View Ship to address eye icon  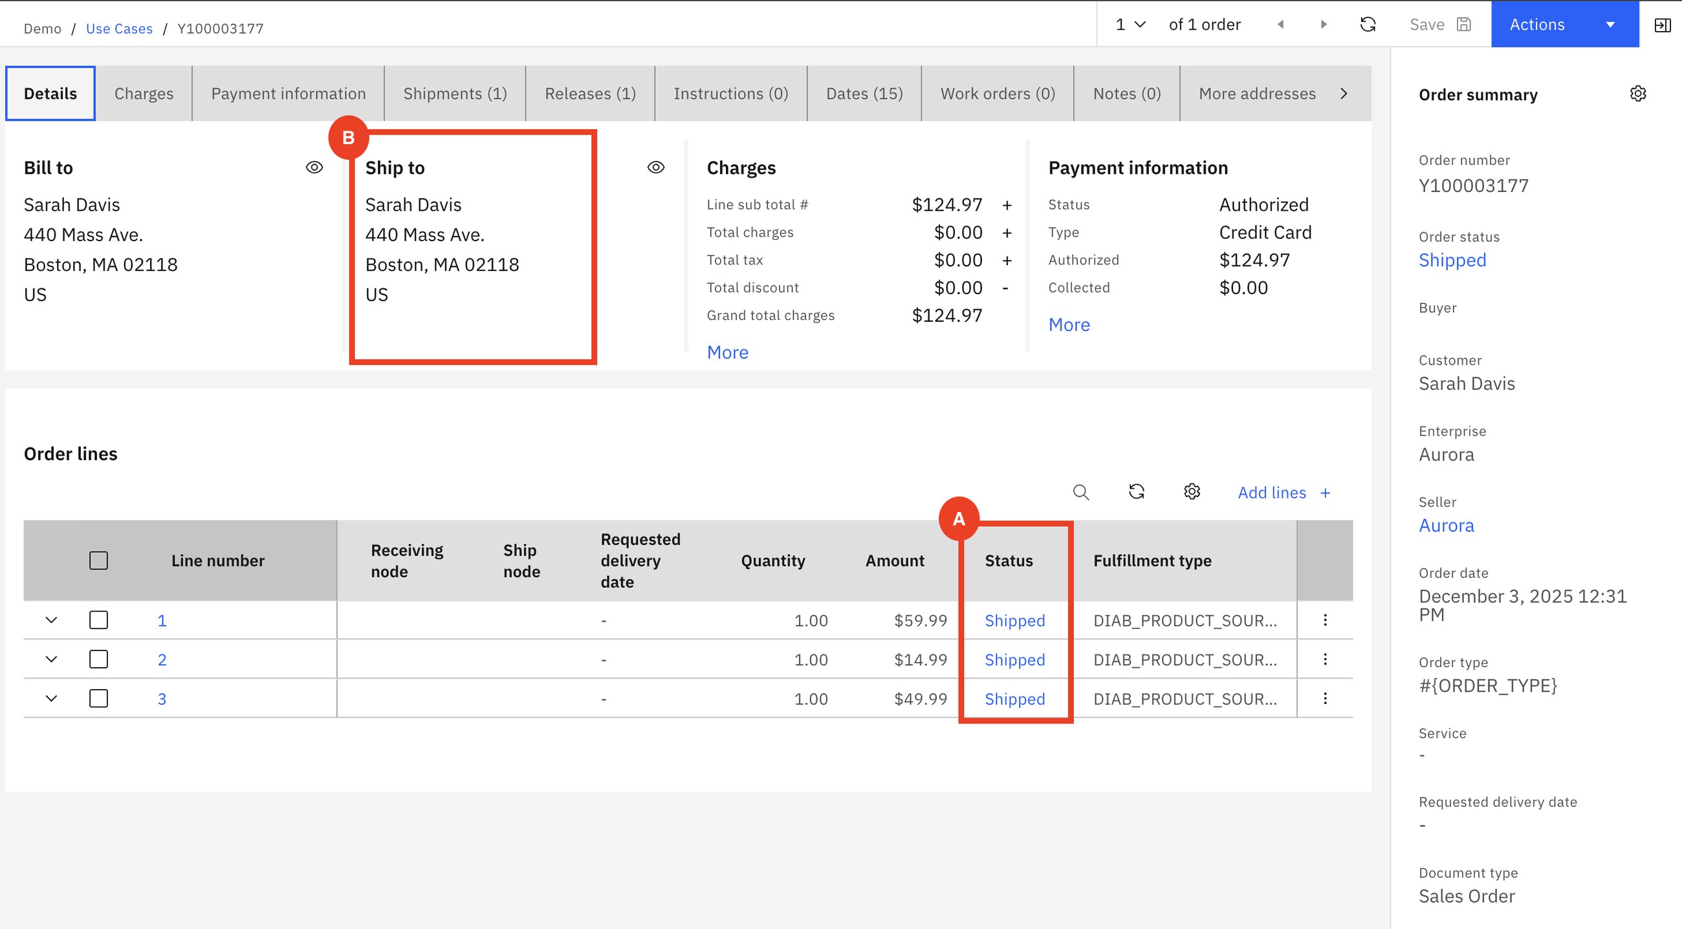click(655, 167)
